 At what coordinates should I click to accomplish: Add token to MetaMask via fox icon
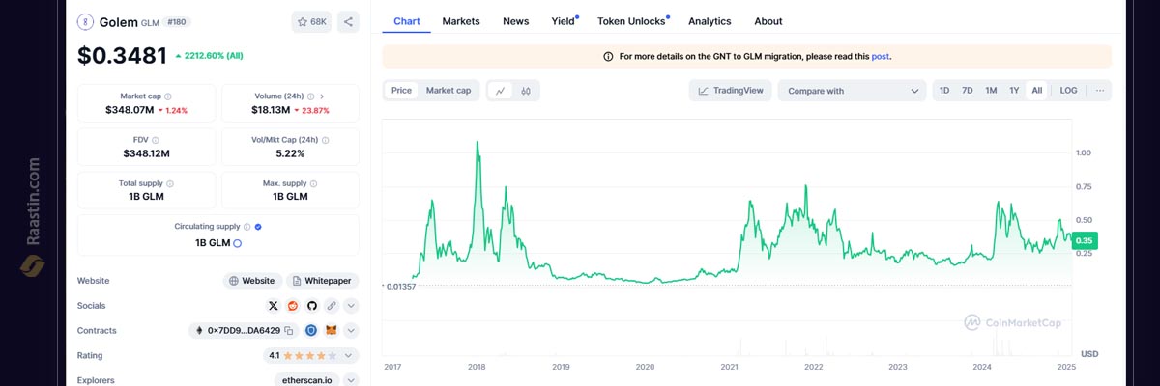pos(332,331)
